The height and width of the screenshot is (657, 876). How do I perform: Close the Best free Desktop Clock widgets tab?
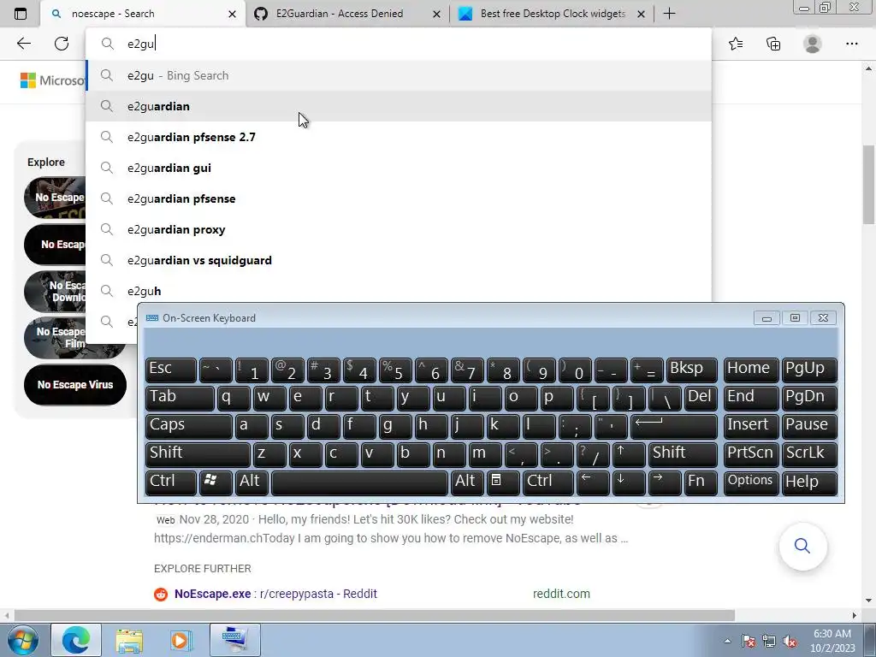click(x=642, y=14)
